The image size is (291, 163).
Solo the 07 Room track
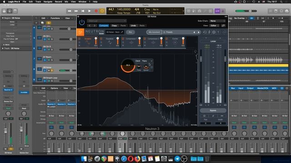(52, 60)
